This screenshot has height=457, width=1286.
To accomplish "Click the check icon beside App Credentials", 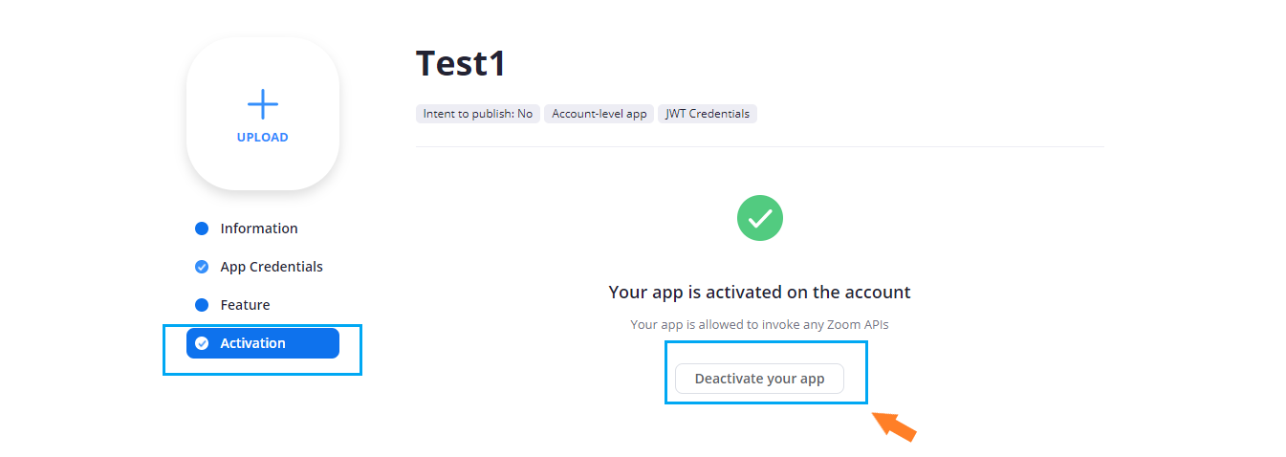I will tap(202, 267).
